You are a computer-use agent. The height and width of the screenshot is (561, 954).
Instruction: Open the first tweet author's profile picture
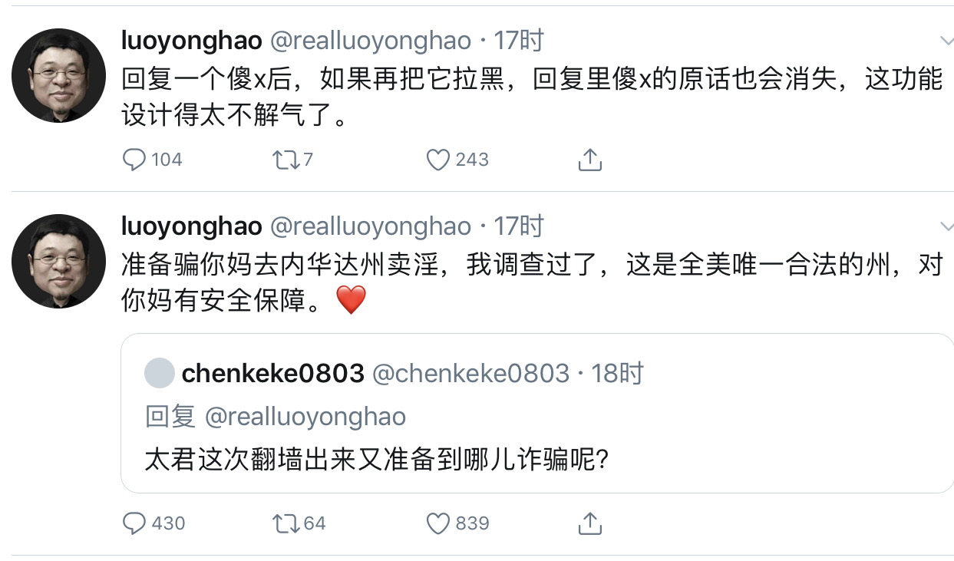[58, 76]
